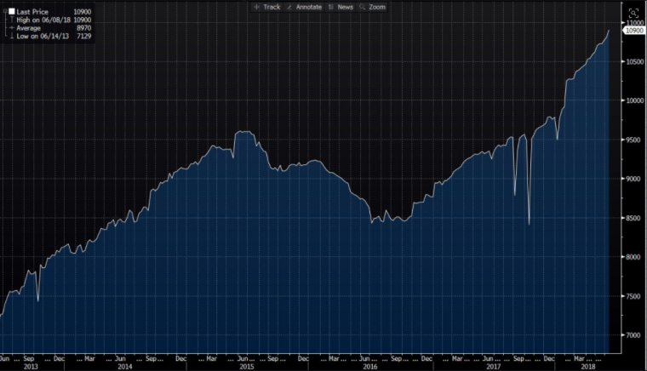
Task: Click the 2016 year label on axis
Action: pyautogui.click(x=369, y=367)
